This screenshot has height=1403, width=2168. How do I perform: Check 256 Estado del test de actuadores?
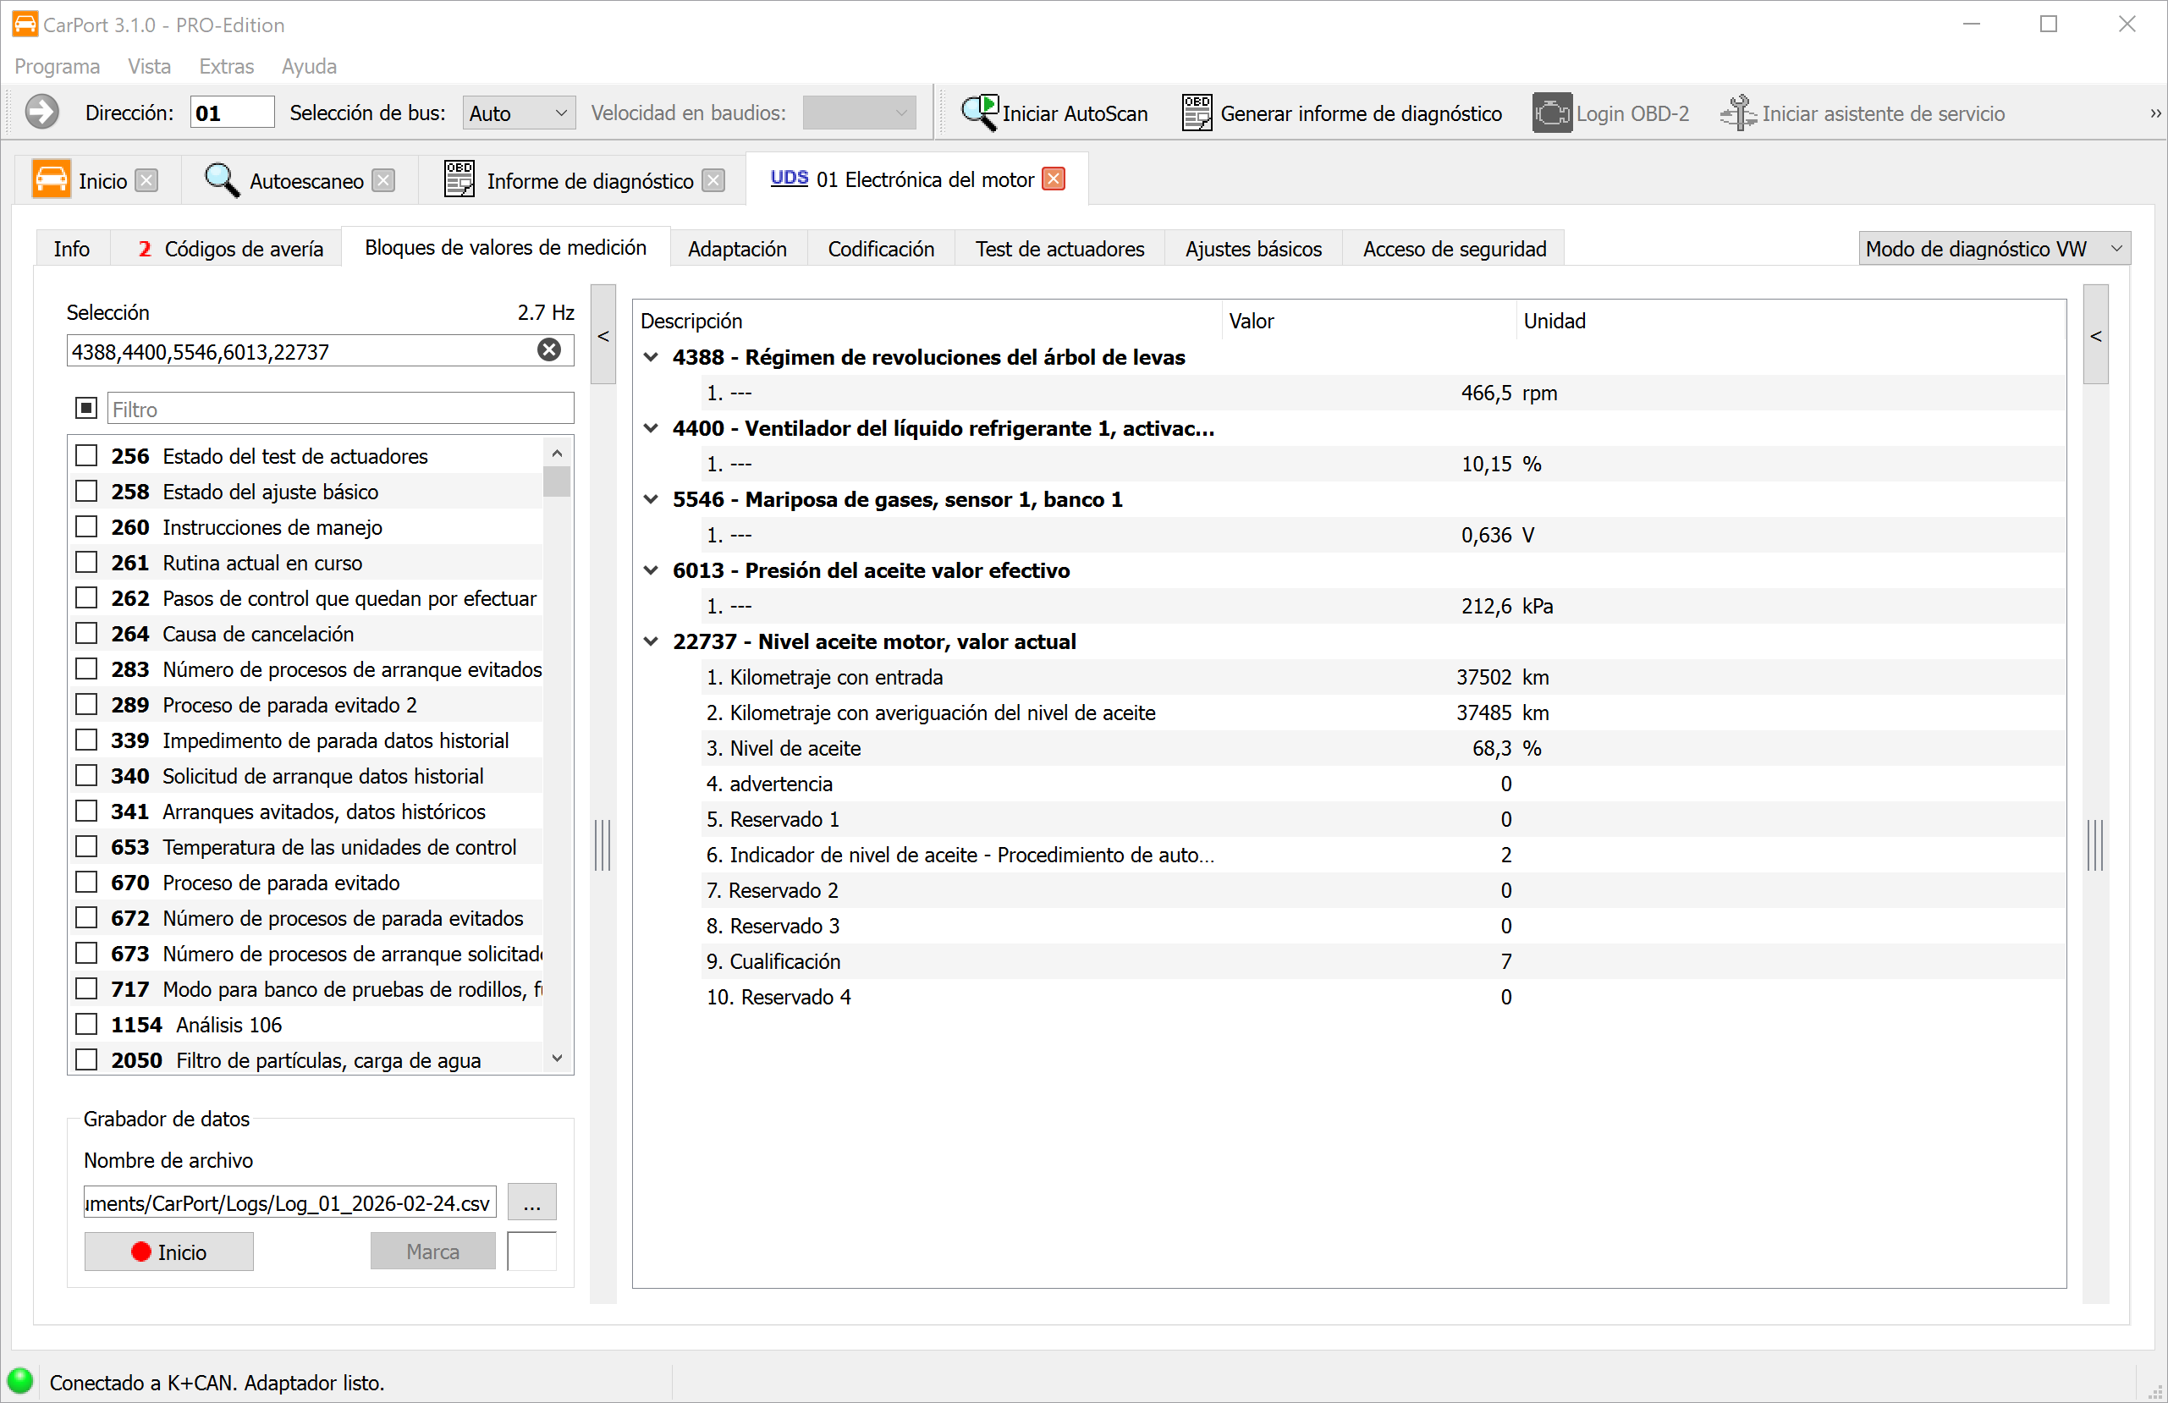click(86, 455)
